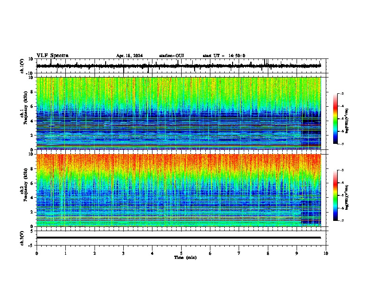The image size is (367, 284).
Task: Click the "-7" label on ch.1 colorbar
Action: (x=342, y=144)
